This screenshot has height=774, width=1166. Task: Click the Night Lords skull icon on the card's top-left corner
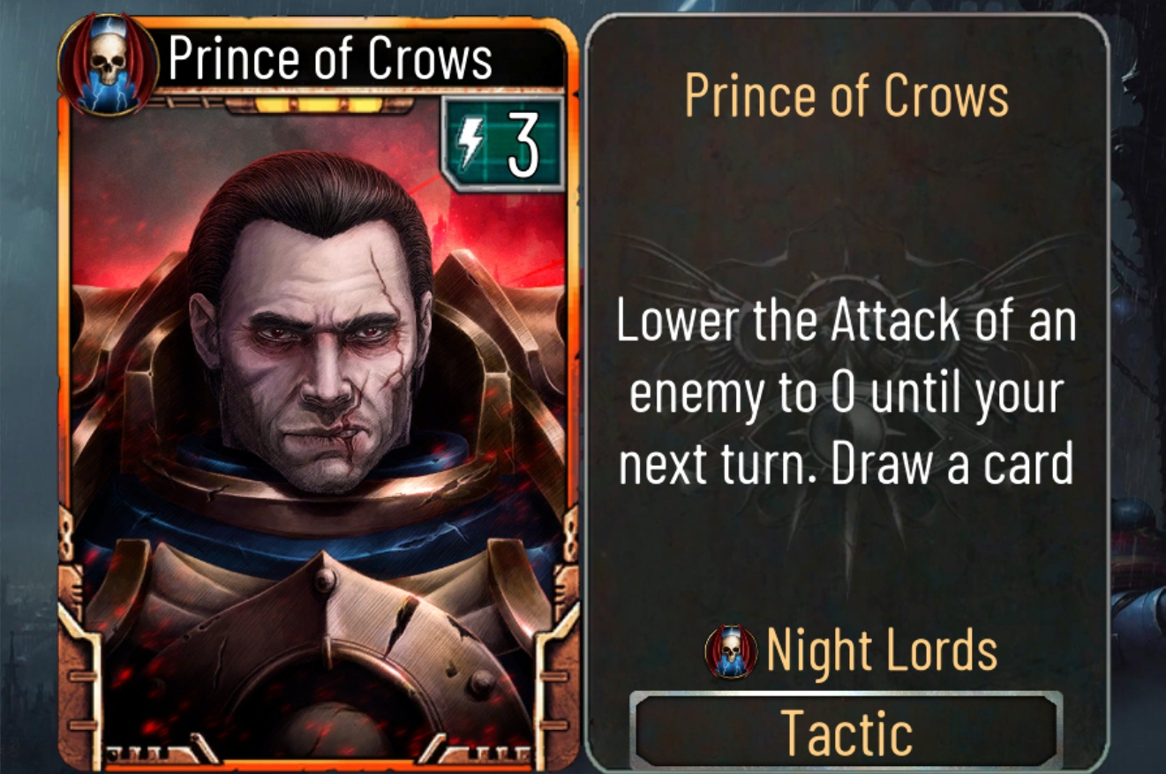point(108,64)
